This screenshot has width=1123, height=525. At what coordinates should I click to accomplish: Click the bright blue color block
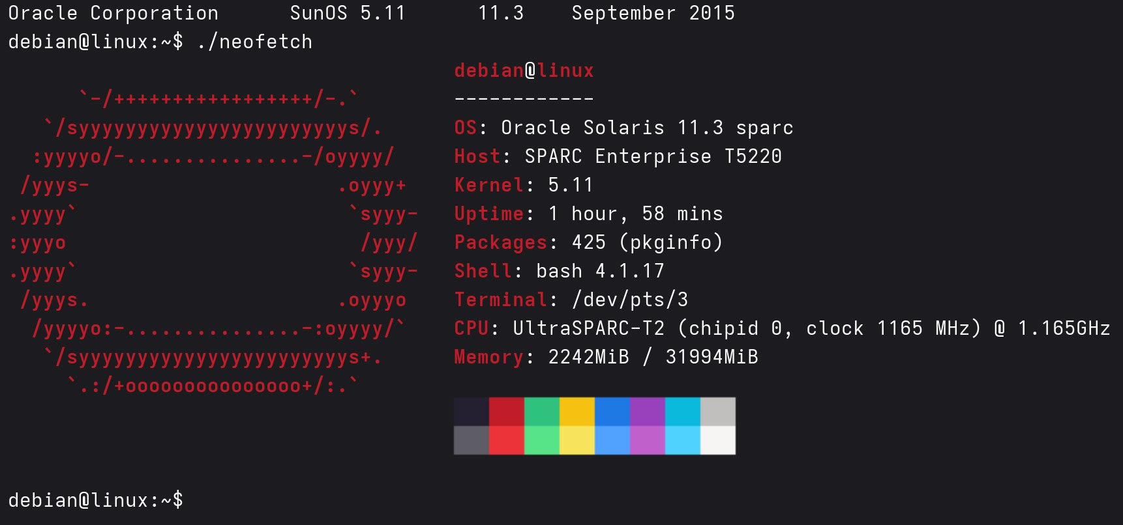[612, 440]
